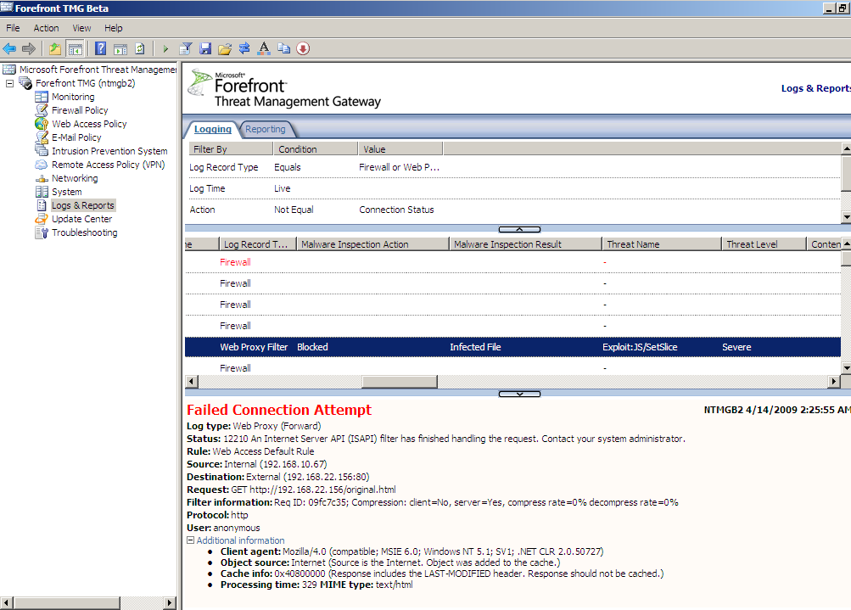Switch to the Reporting tab
Viewport: 851px width, 610px height.
(x=266, y=129)
